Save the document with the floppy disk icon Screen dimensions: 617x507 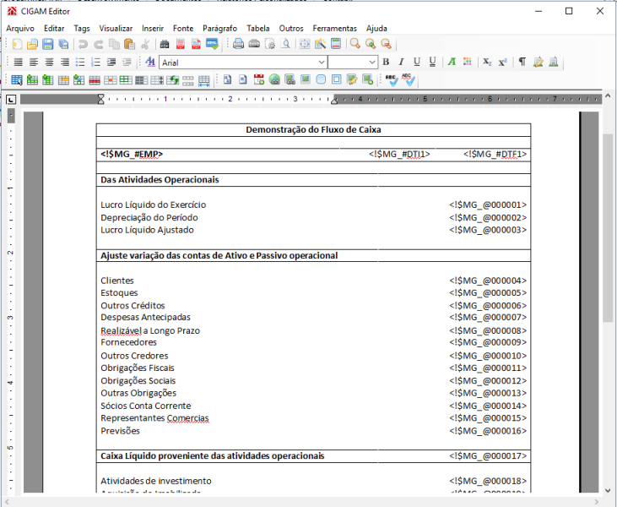click(x=47, y=44)
